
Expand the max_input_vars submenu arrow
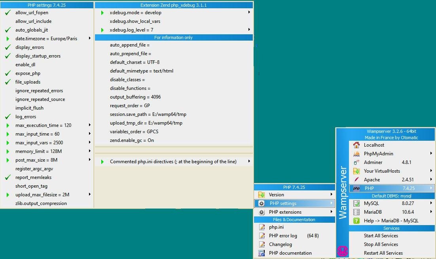[89, 142]
